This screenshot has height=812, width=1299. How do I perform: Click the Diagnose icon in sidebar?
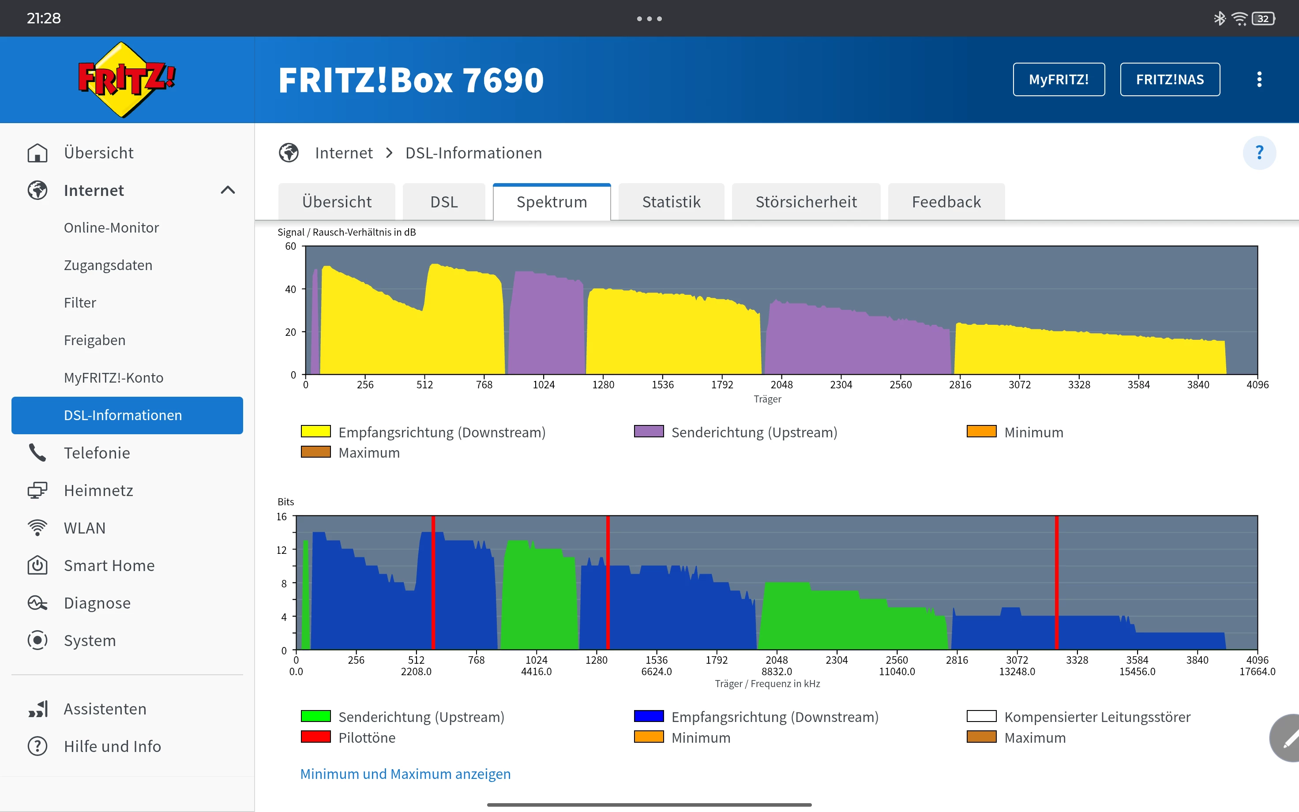(37, 603)
